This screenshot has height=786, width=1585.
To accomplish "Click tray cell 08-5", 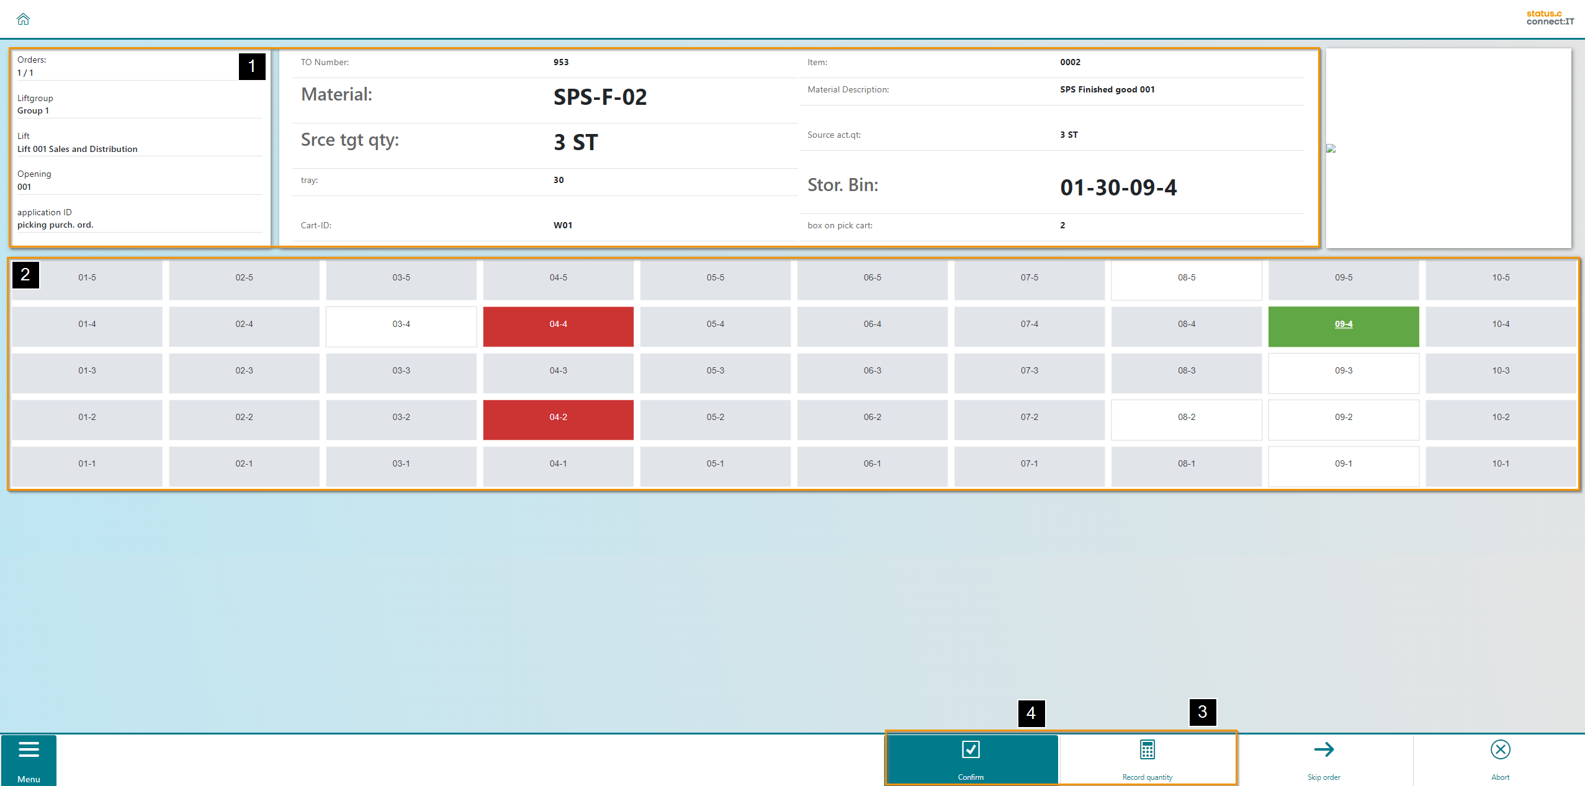I will pos(1186,278).
